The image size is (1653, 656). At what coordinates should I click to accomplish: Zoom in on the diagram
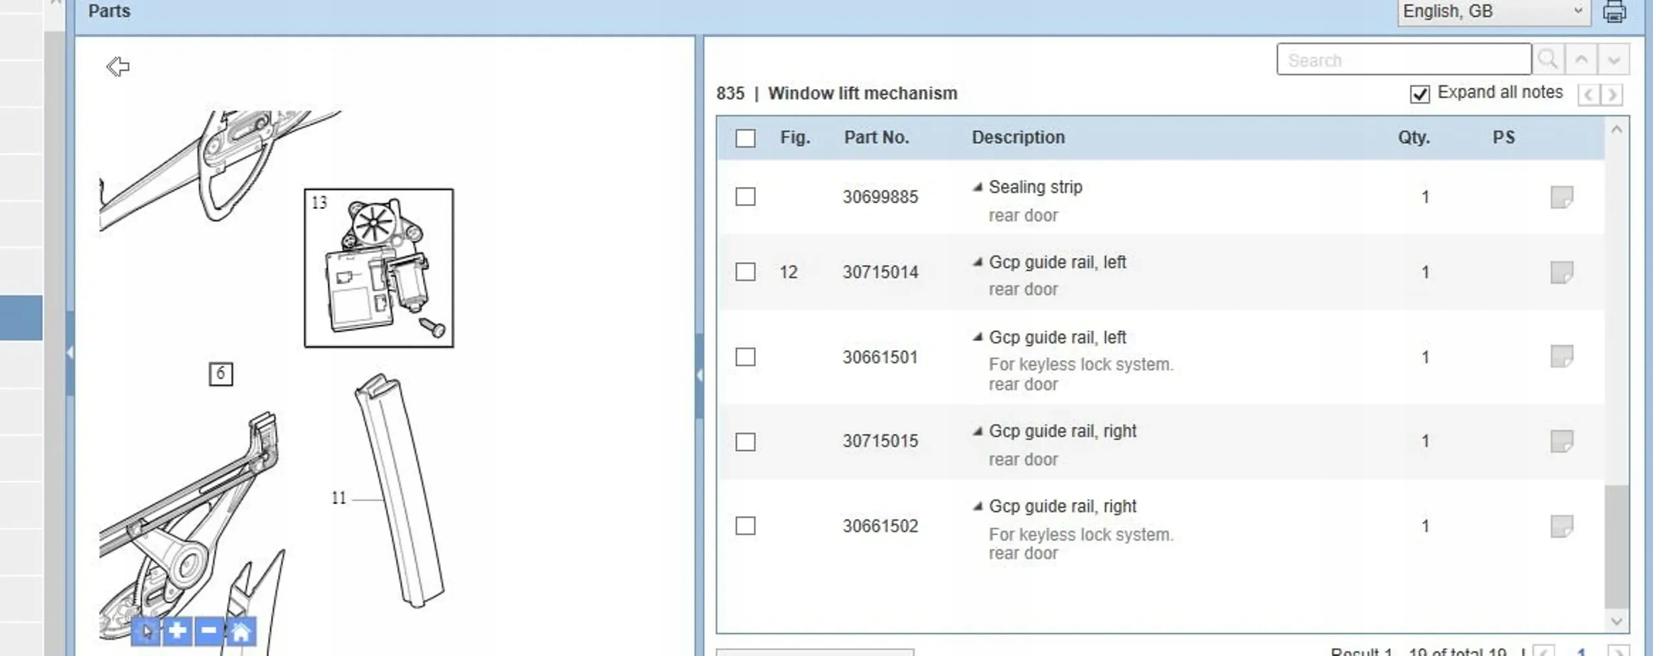(x=177, y=632)
